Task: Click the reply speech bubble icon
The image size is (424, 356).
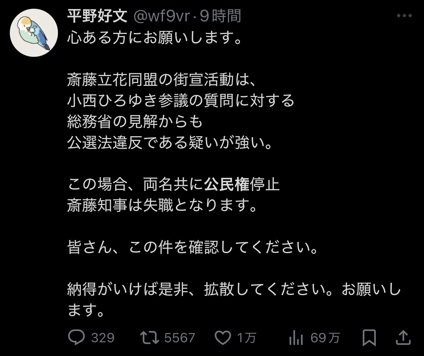Action: tap(76, 337)
